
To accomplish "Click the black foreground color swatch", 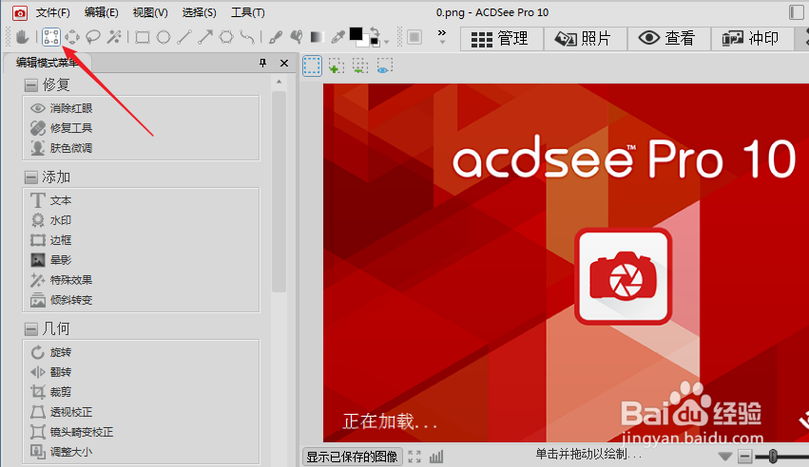I will click(x=356, y=34).
